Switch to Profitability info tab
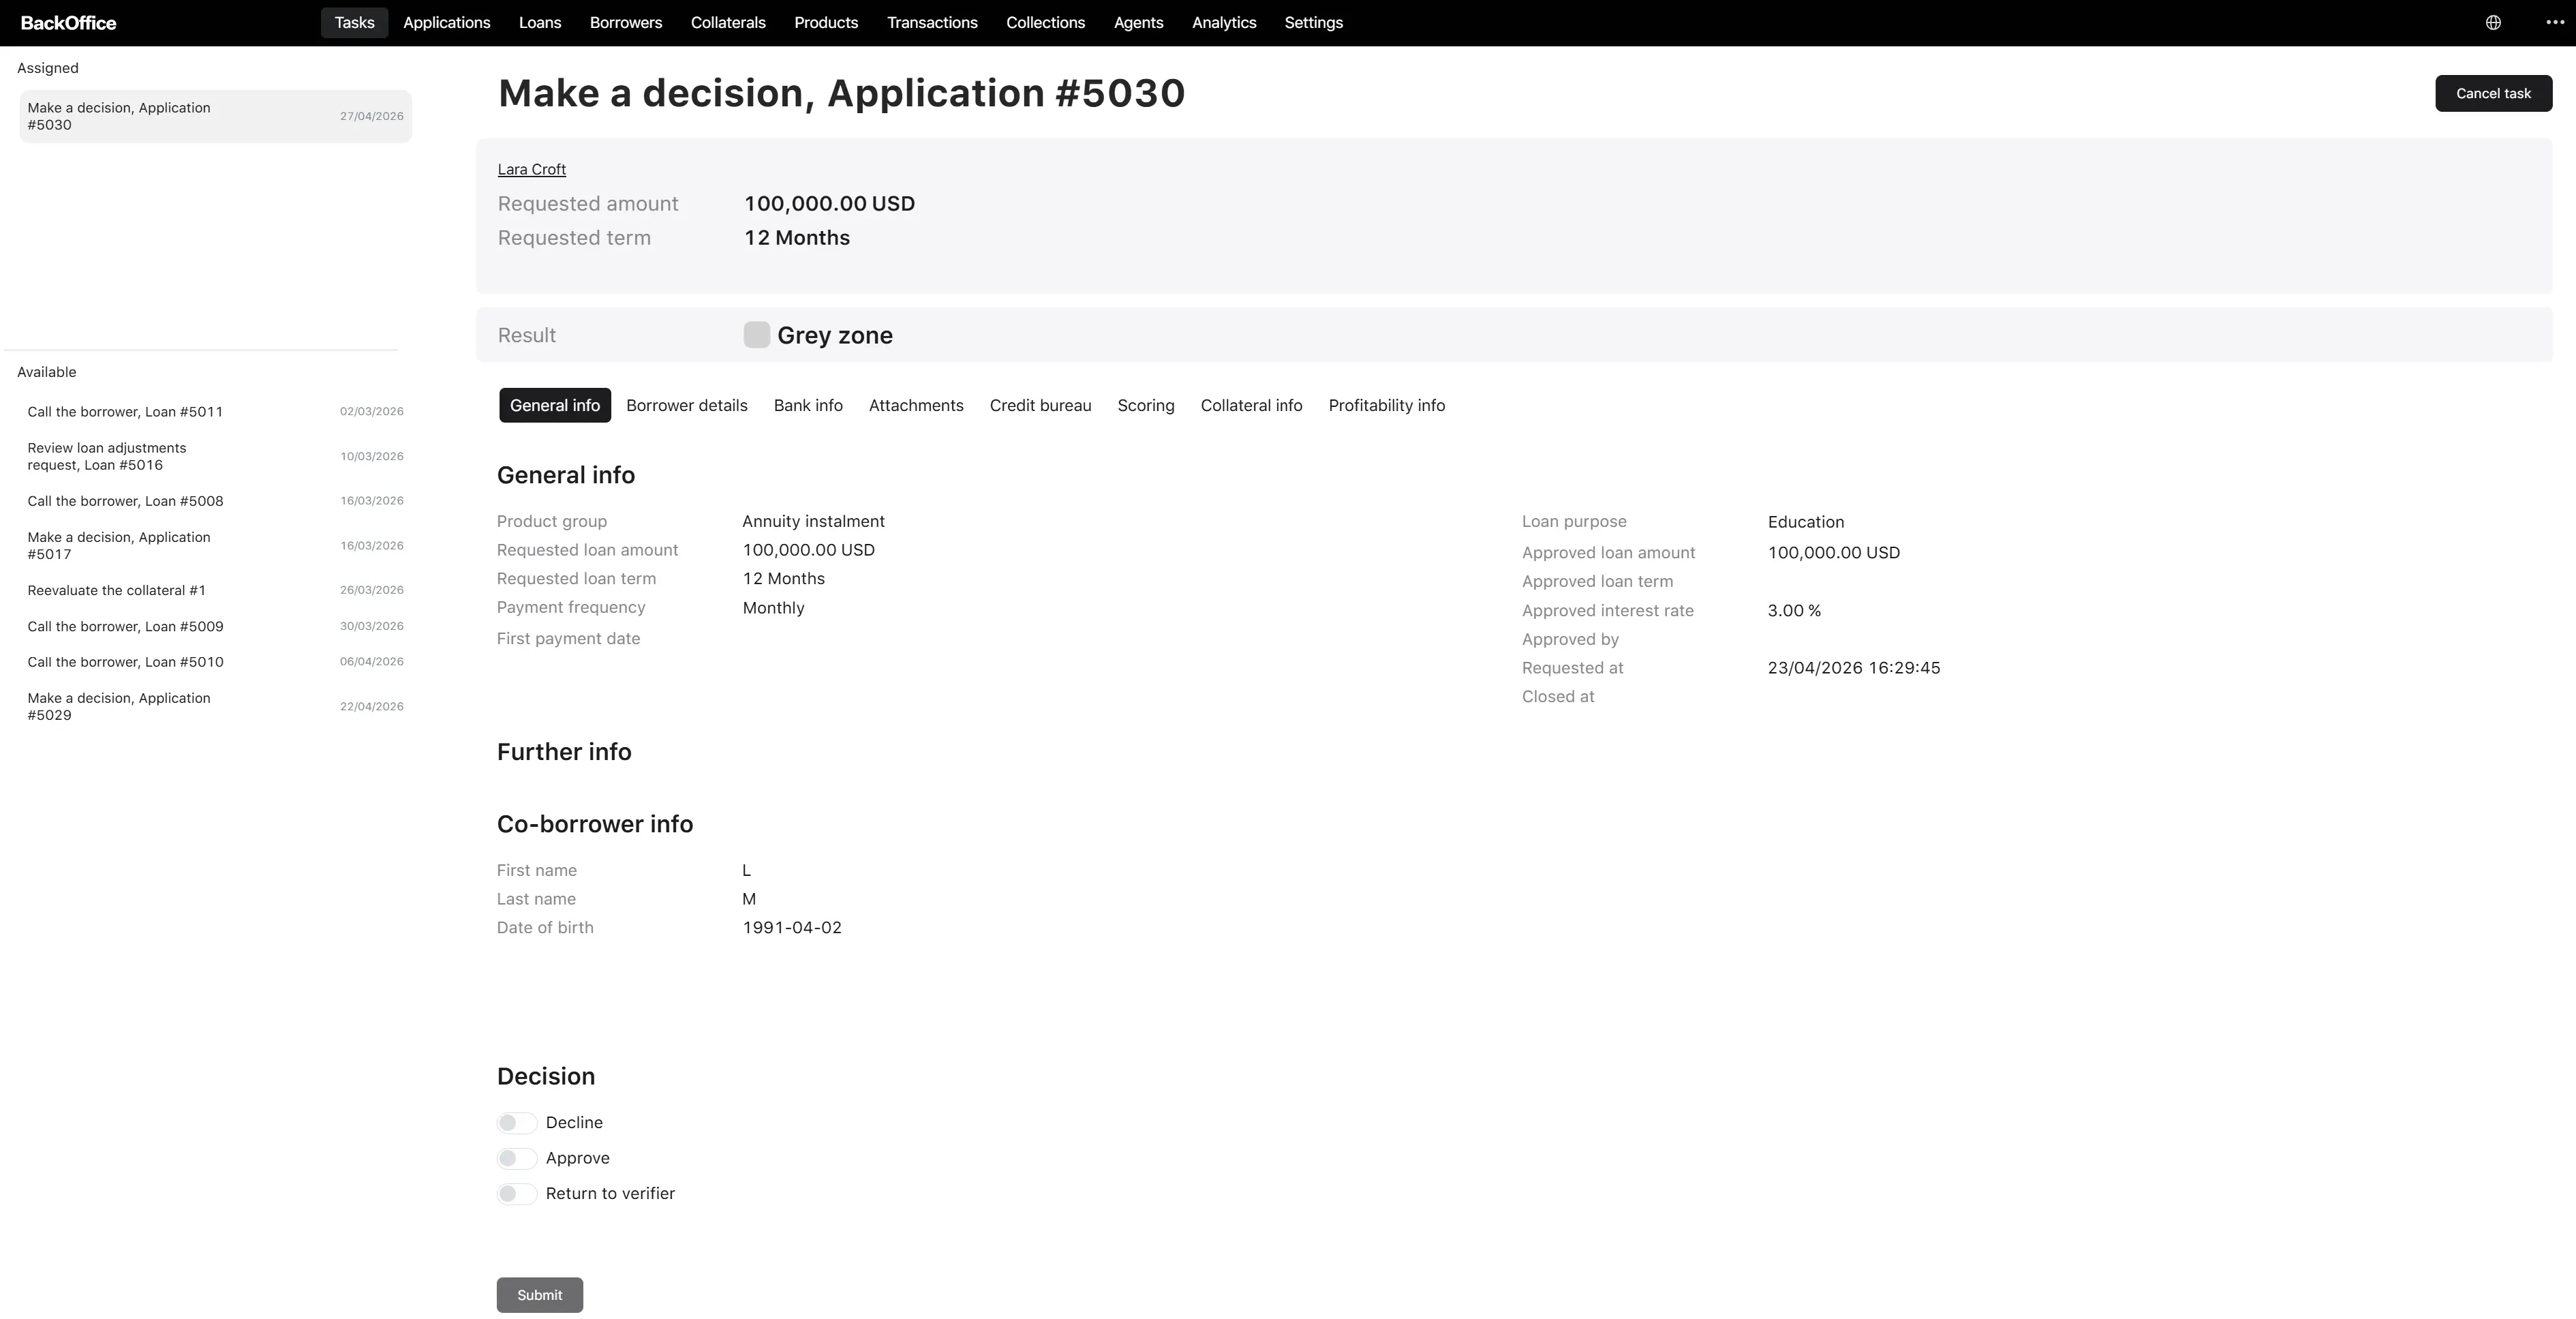This screenshot has width=2576, height=1319. pos(1386,406)
